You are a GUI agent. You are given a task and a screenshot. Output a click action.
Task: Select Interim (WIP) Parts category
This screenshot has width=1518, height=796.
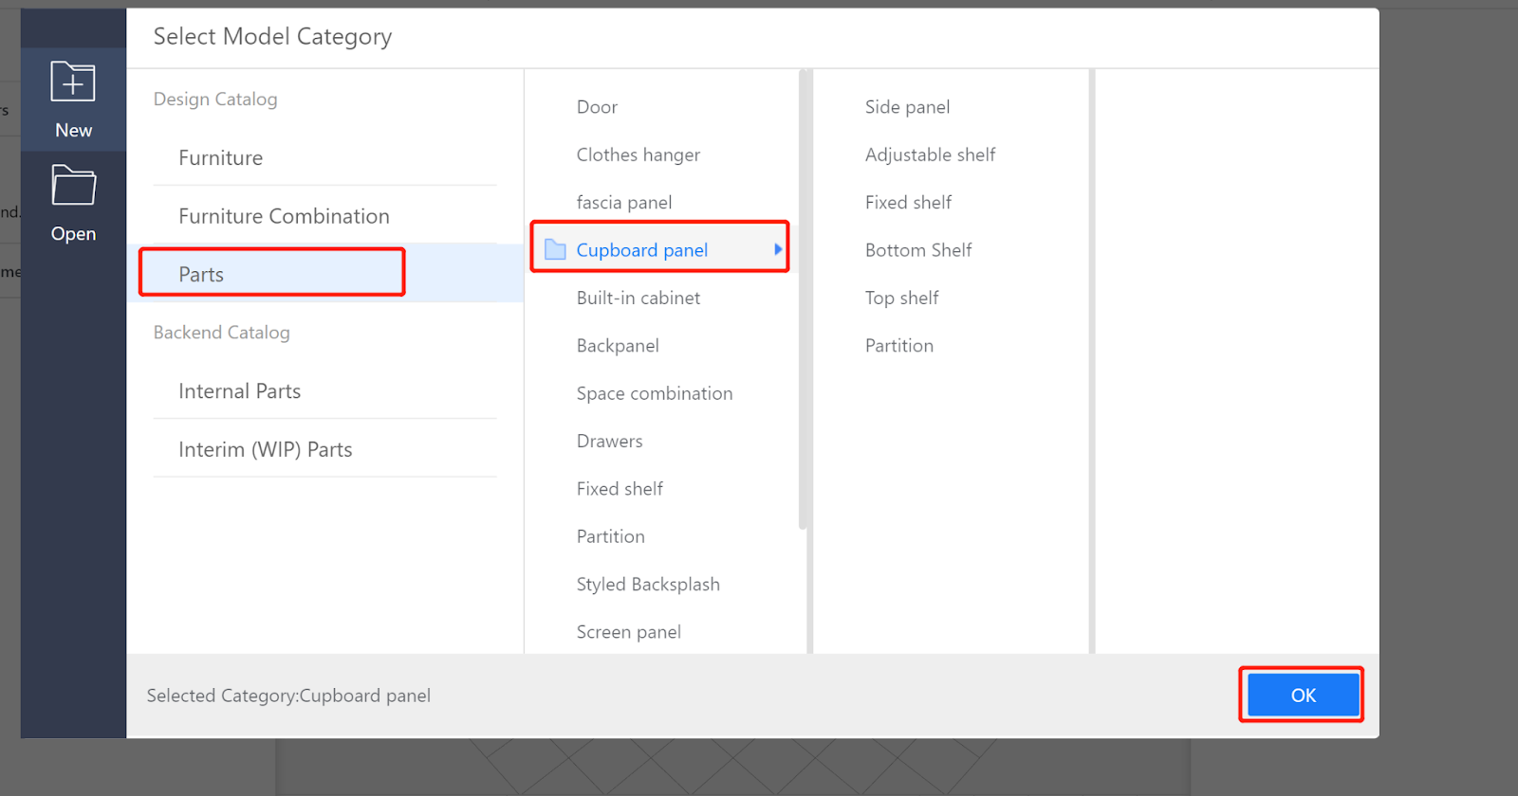click(265, 450)
